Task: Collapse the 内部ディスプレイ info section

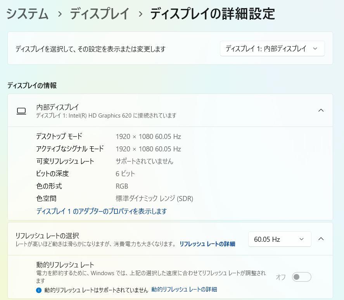Action: [321, 110]
